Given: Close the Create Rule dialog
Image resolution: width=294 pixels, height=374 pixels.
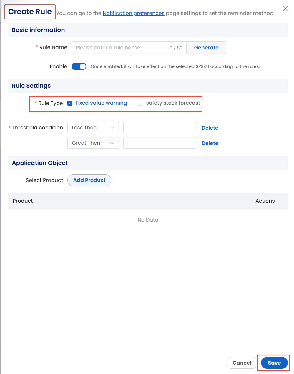Looking at the screenshot, I should (x=285, y=9).
